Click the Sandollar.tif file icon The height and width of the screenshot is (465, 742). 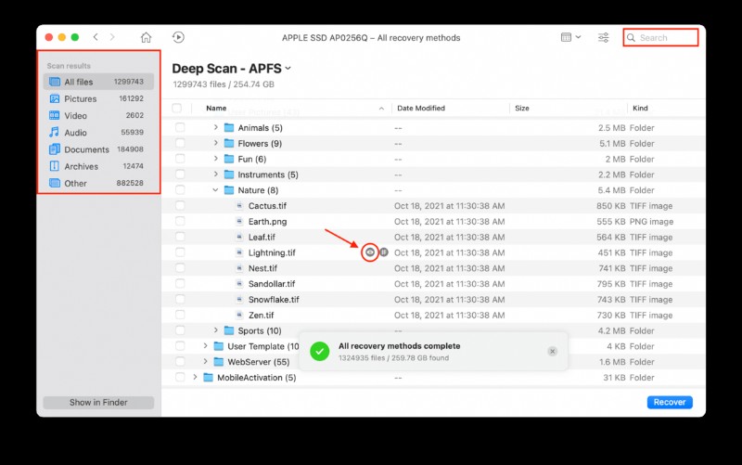[239, 284]
